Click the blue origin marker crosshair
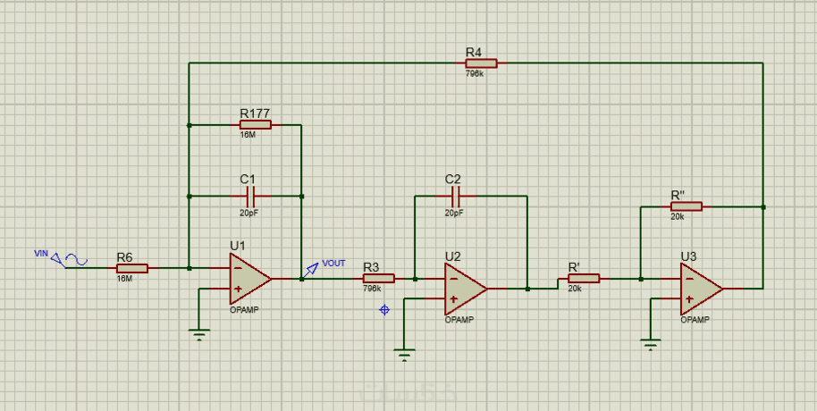Screen dimensions: 817x411 click(x=384, y=310)
